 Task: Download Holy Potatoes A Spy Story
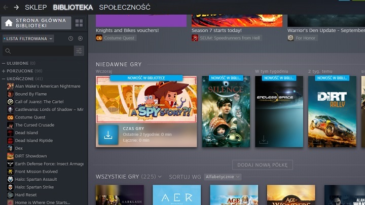point(108,135)
